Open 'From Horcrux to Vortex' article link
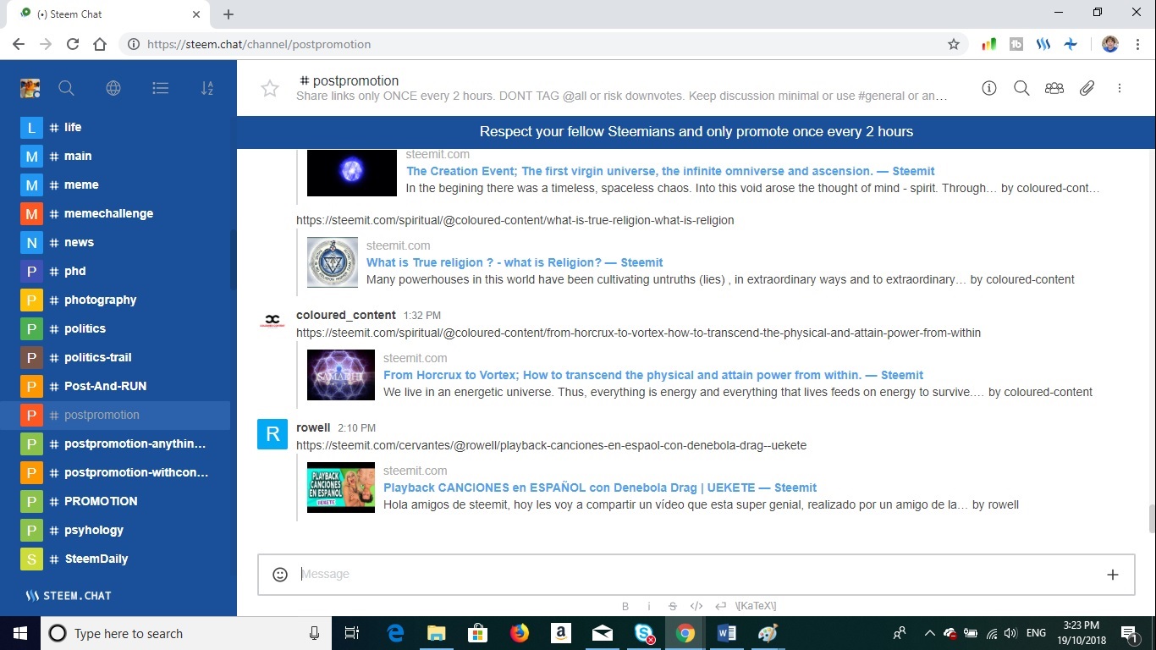The image size is (1156, 650). click(x=653, y=375)
